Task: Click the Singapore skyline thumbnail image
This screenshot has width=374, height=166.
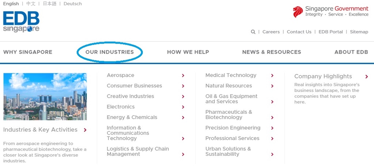Action: coord(45,97)
